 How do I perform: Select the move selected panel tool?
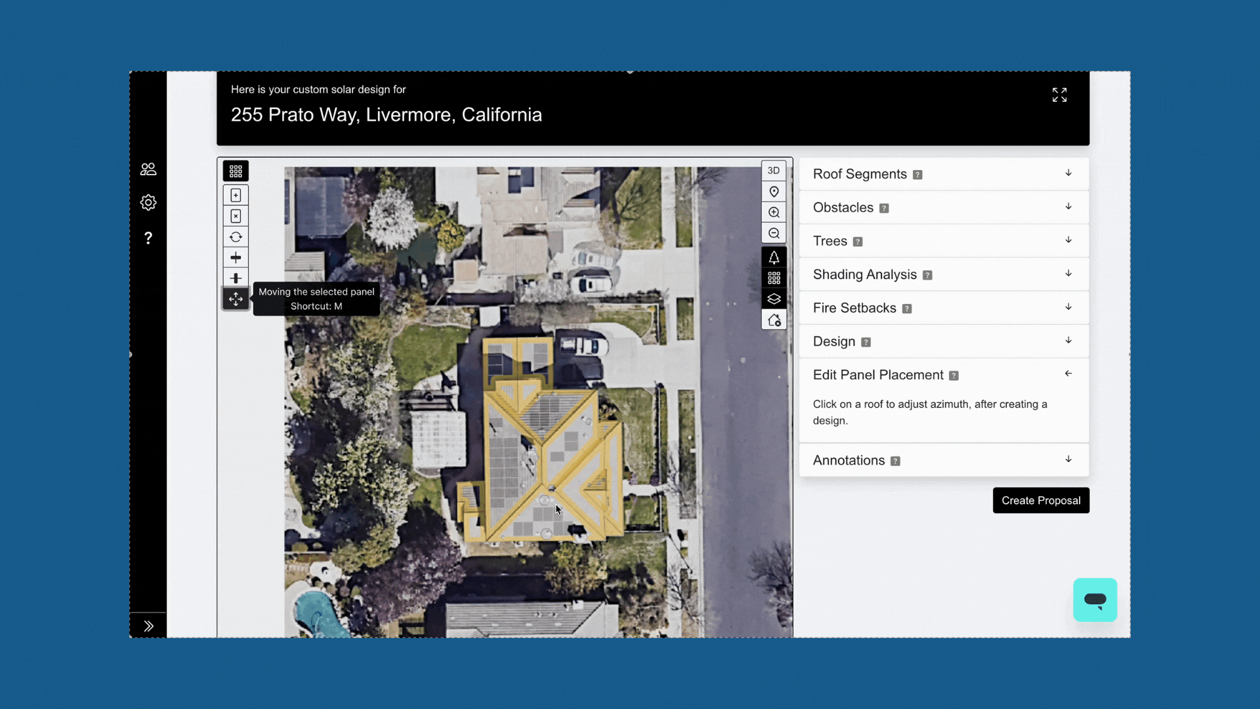pos(236,299)
